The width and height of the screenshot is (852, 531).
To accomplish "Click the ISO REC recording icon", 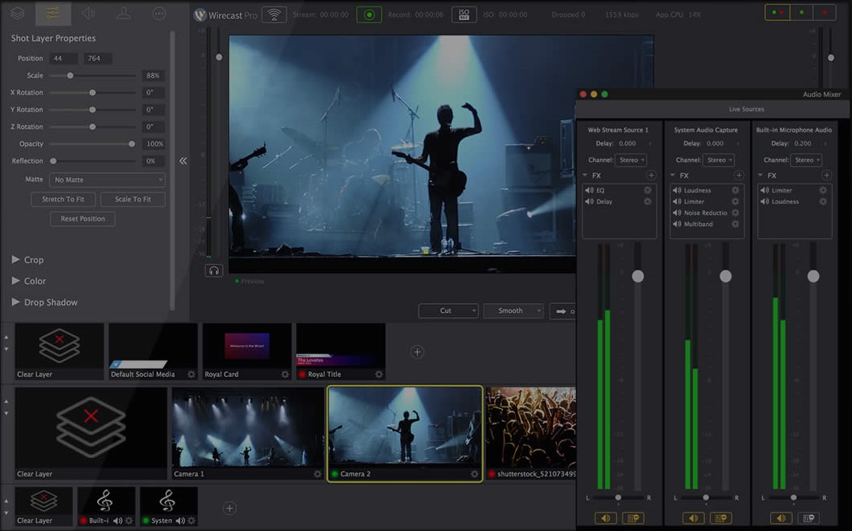I will click(464, 14).
